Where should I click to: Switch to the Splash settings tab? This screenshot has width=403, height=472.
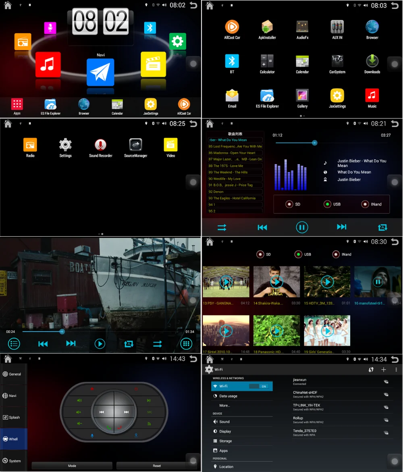tap(14, 417)
